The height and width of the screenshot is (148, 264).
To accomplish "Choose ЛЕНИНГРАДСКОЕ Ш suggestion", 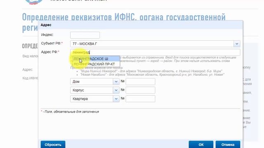I will pyautogui.click(x=96, y=59).
